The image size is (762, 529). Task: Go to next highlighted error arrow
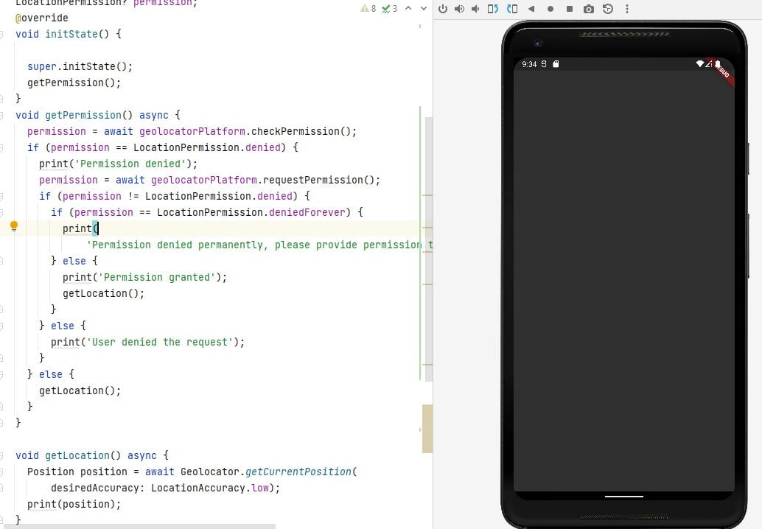(x=424, y=8)
